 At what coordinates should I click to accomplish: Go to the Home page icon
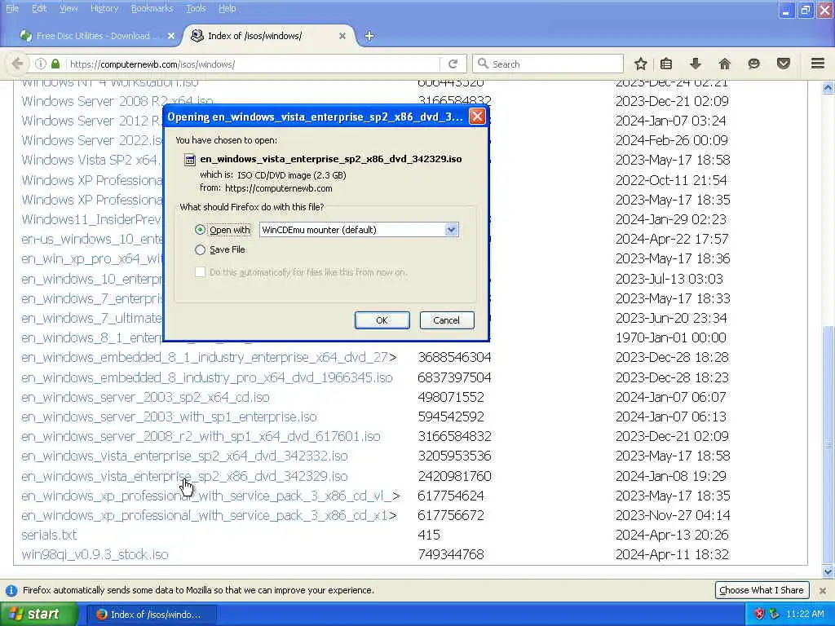(x=725, y=64)
